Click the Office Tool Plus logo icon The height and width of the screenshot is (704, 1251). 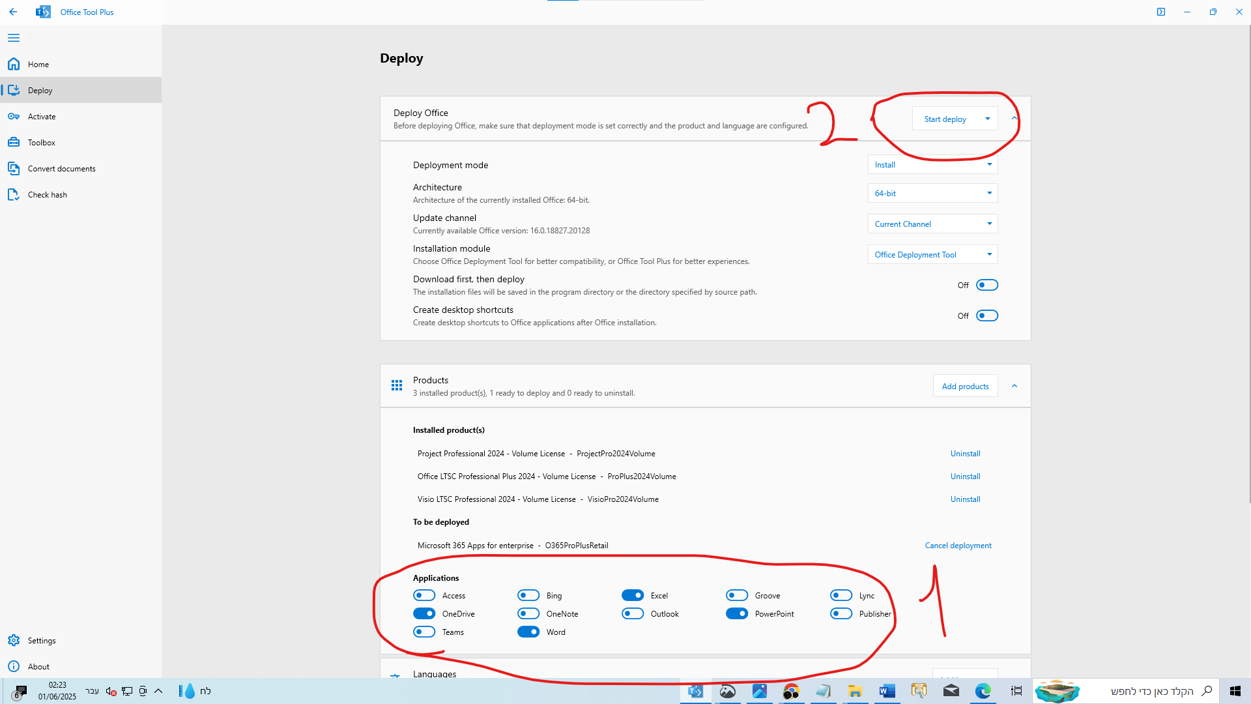tap(43, 12)
